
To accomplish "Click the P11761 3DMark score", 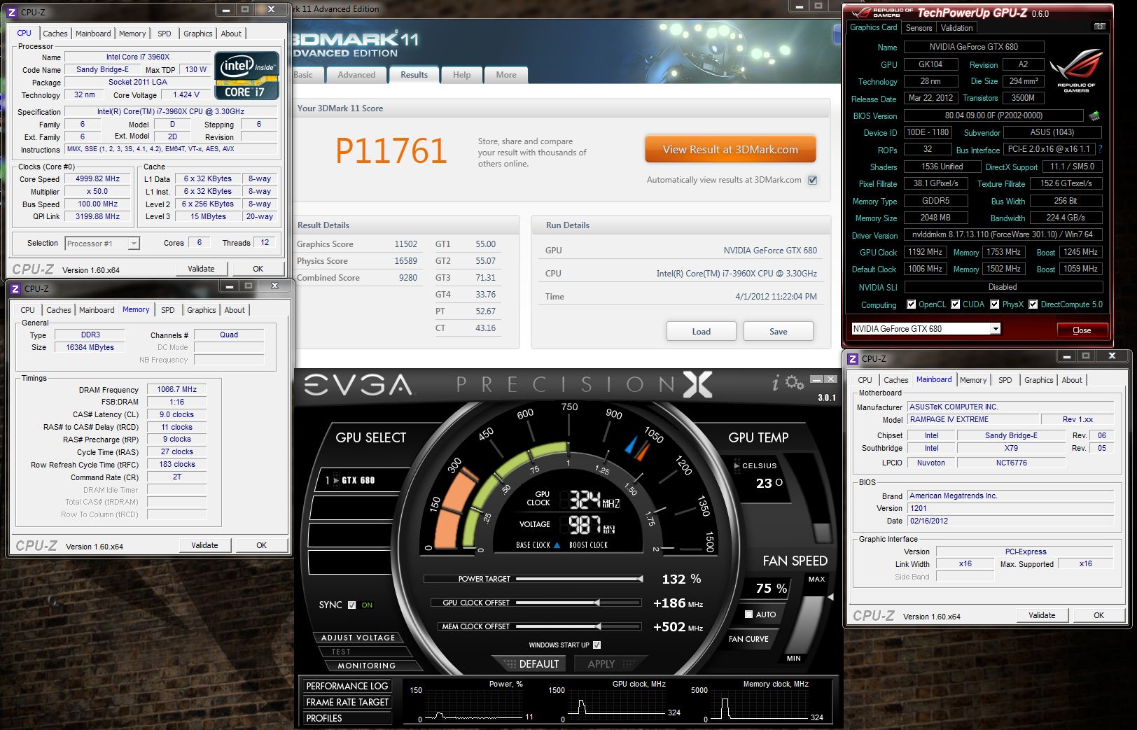I will [x=391, y=151].
